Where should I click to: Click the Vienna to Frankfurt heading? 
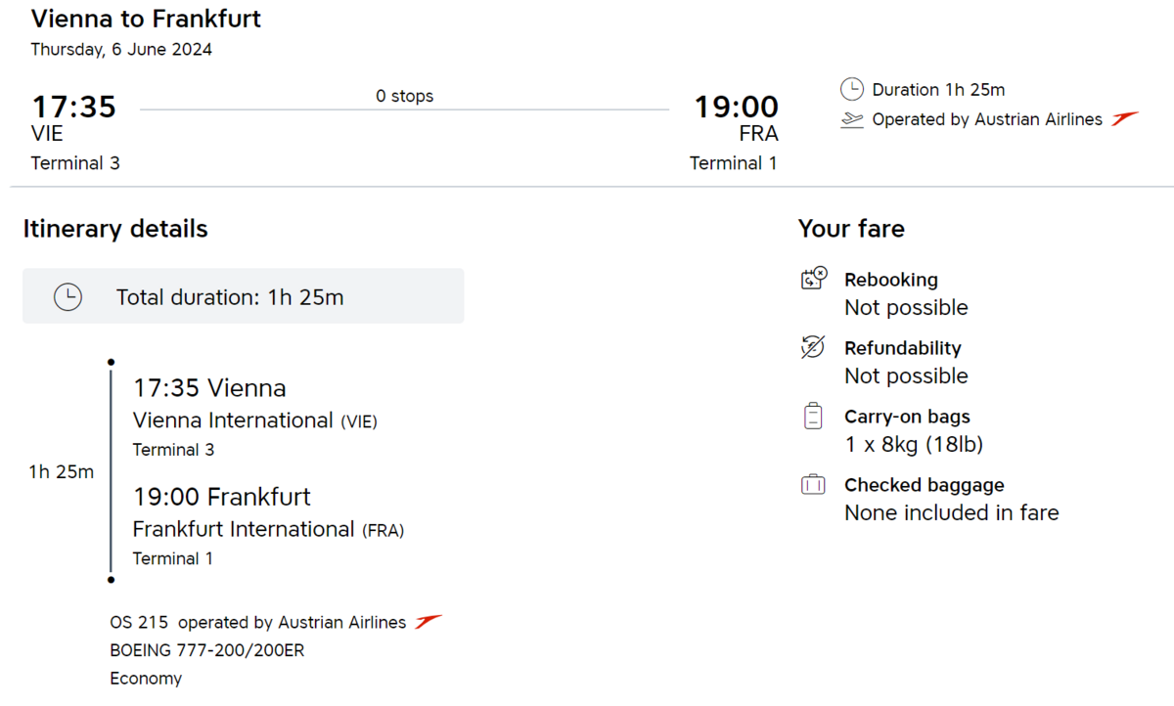146,19
